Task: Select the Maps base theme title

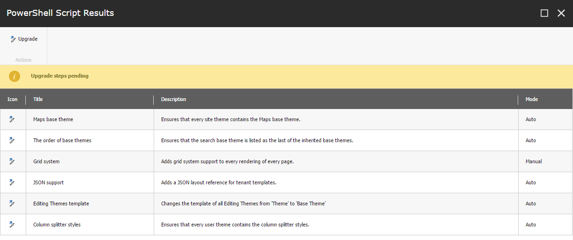Action: (53, 119)
